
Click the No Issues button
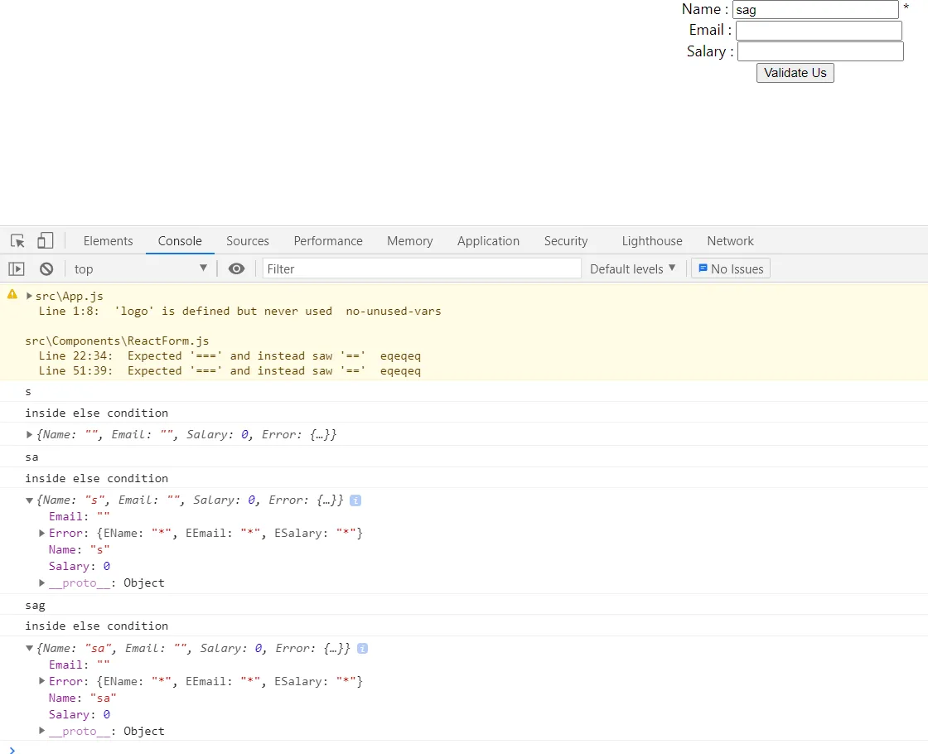731,268
